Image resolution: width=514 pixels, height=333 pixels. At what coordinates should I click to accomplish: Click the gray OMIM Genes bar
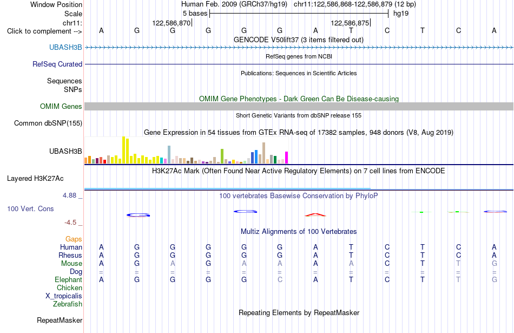click(x=299, y=106)
